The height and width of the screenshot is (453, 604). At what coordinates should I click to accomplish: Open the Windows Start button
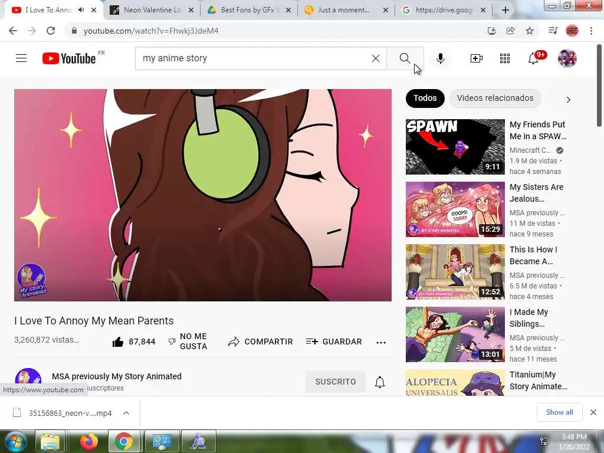click(x=15, y=441)
